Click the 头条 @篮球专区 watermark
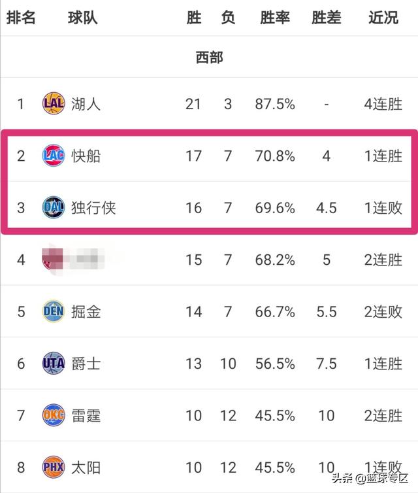The height and width of the screenshot is (493, 418). (370, 479)
